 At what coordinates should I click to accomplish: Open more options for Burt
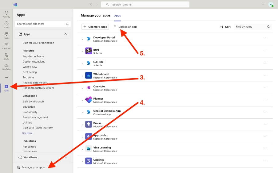[265, 51]
